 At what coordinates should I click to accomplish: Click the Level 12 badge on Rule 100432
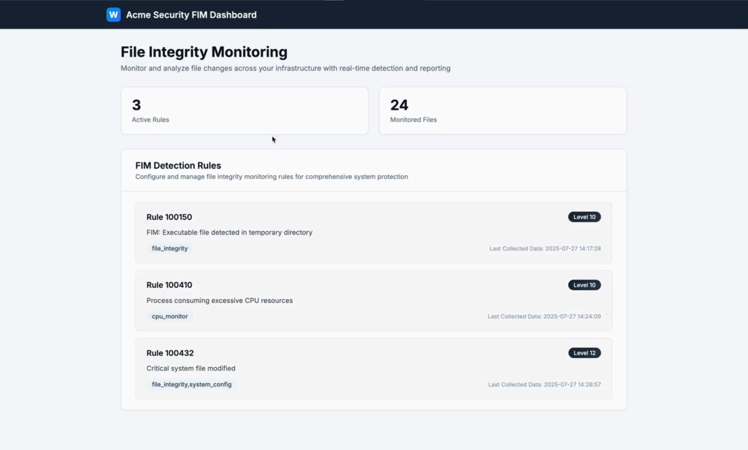(x=584, y=352)
